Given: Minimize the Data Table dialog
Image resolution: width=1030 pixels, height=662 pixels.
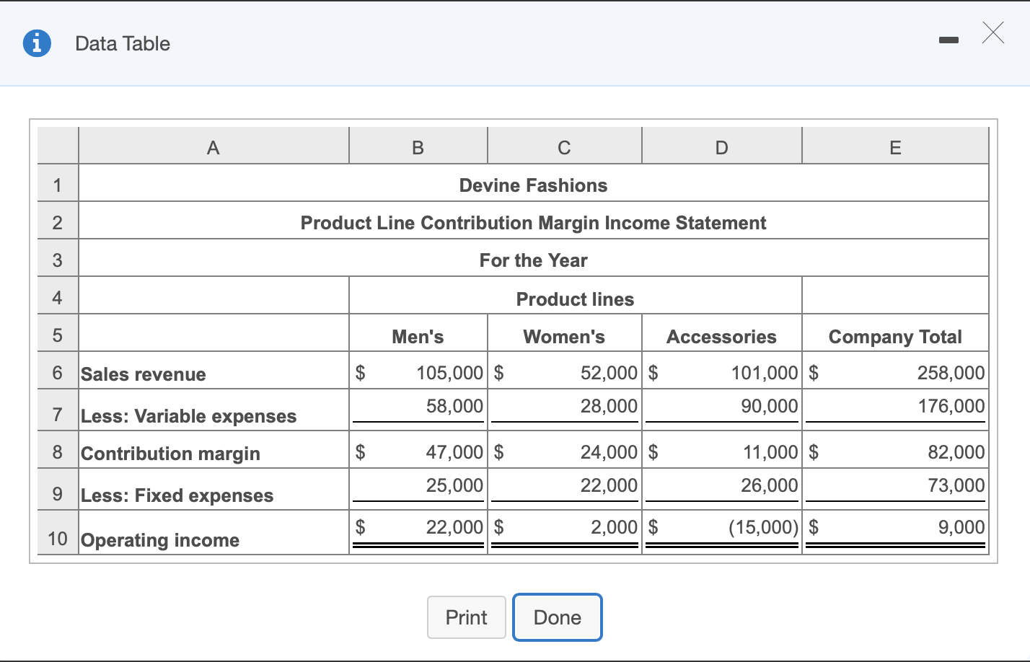Looking at the screenshot, I should click(949, 41).
